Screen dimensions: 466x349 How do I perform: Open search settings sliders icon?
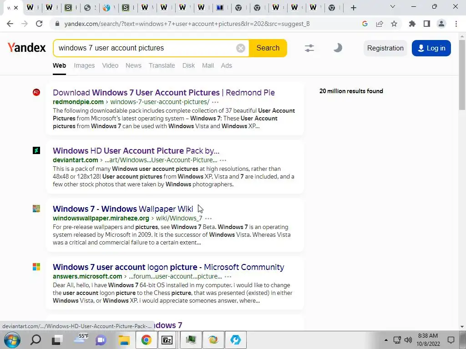click(309, 48)
